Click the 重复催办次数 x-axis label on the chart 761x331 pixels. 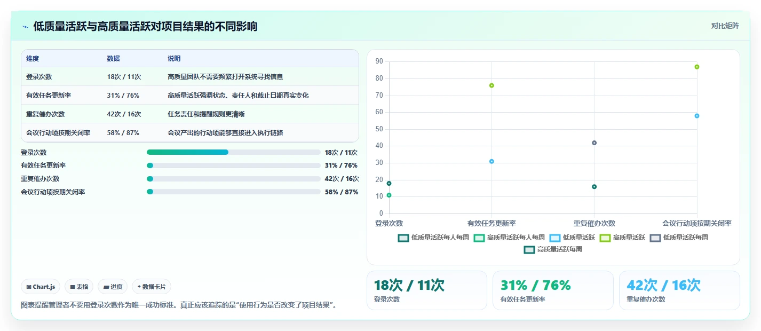point(594,223)
